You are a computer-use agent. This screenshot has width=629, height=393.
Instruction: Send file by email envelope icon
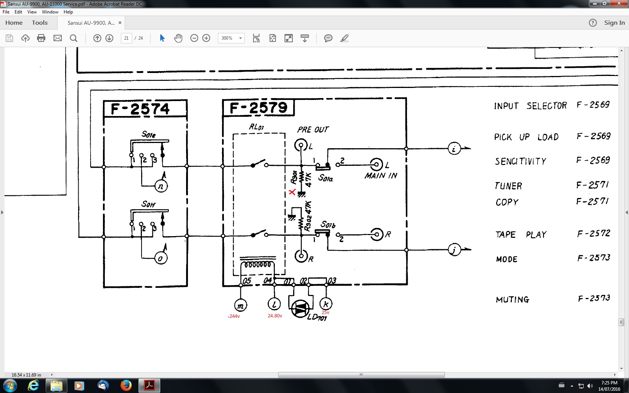(58, 38)
